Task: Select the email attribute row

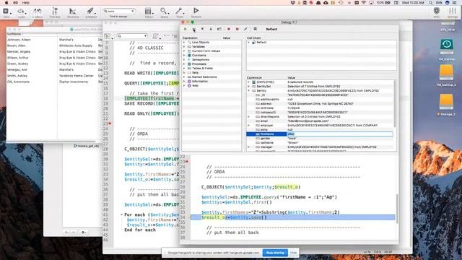Action: tap(319, 121)
